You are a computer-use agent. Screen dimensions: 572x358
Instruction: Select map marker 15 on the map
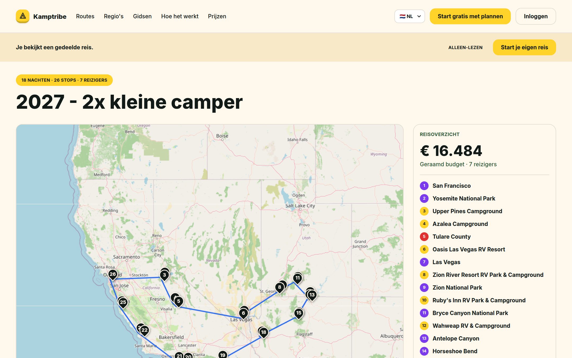(x=299, y=313)
